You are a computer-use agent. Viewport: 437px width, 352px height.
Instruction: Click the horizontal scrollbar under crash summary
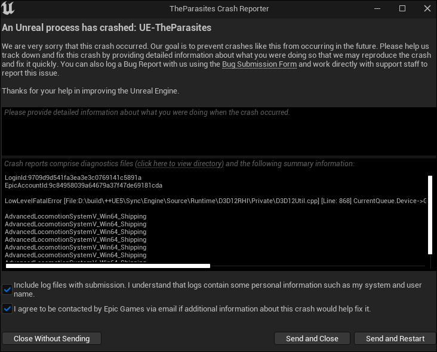click(x=108, y=266)
